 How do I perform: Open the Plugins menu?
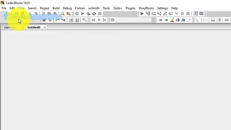point(131,8)
